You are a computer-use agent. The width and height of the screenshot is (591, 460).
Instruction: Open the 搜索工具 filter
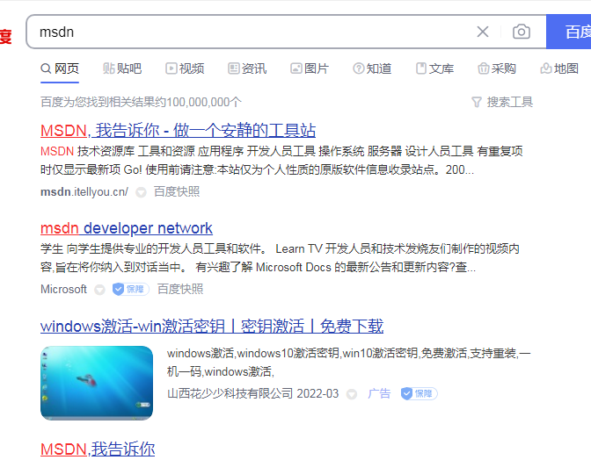pyautogui.click(x=502, y=102)
